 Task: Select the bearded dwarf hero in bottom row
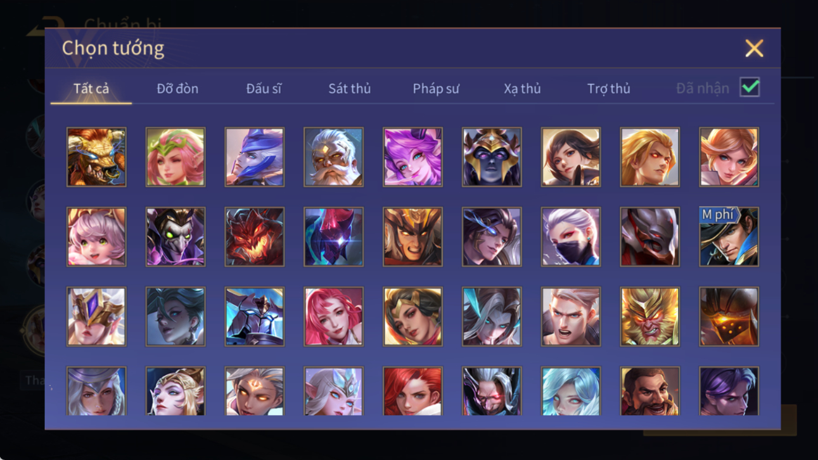(649, 391)
